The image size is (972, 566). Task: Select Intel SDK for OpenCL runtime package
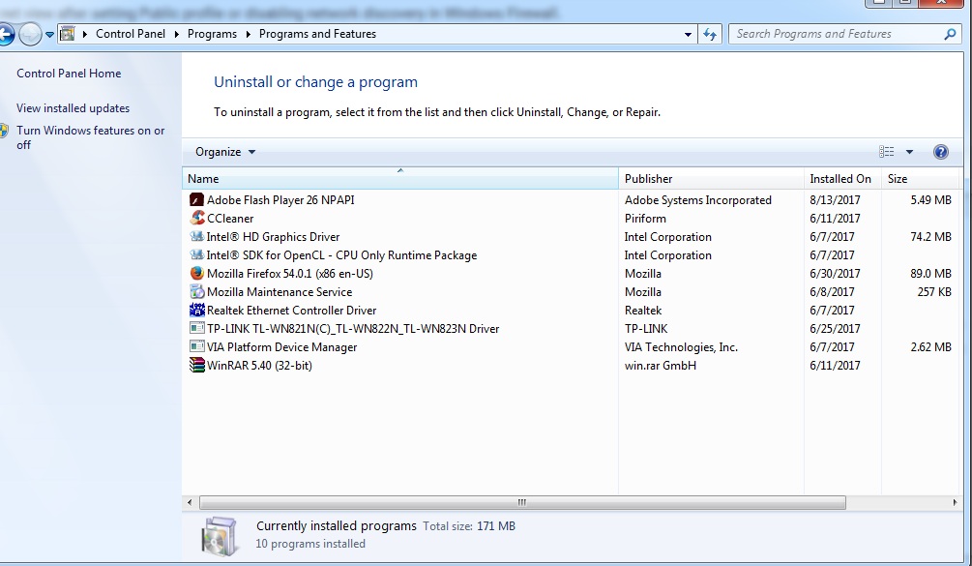coord(341,254)
